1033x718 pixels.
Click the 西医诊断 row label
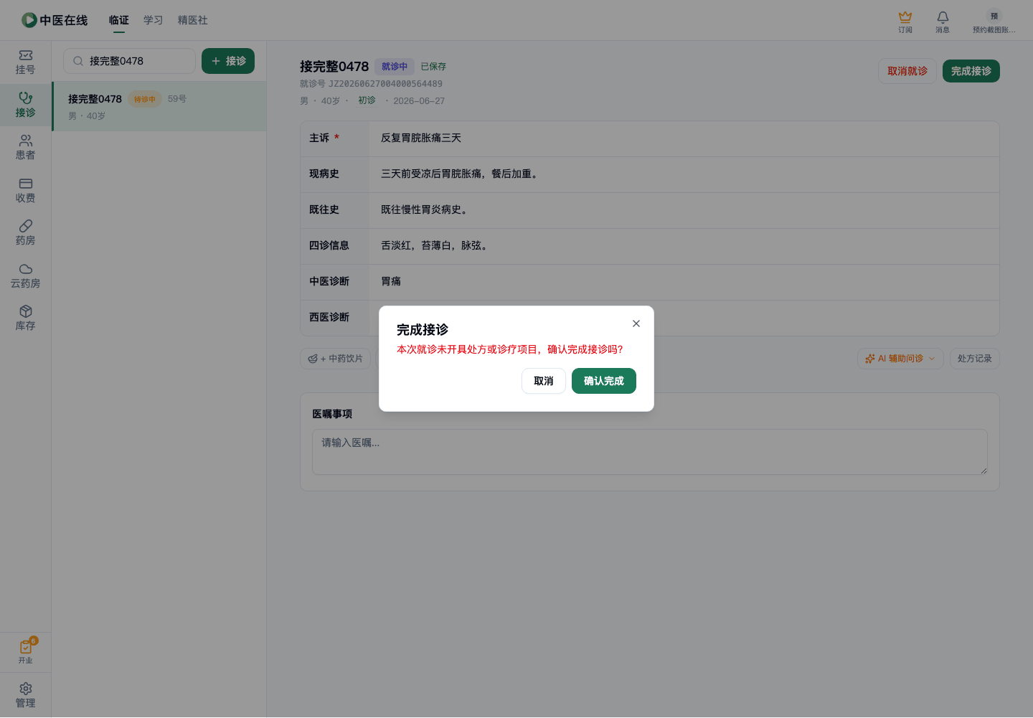pyautogui.click(x=329, y=317)
